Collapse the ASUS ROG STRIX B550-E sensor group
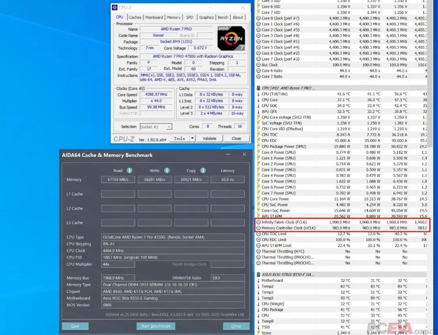Viewport: 438px width, 335px height. pyautogui.click(x=259, y=275)
